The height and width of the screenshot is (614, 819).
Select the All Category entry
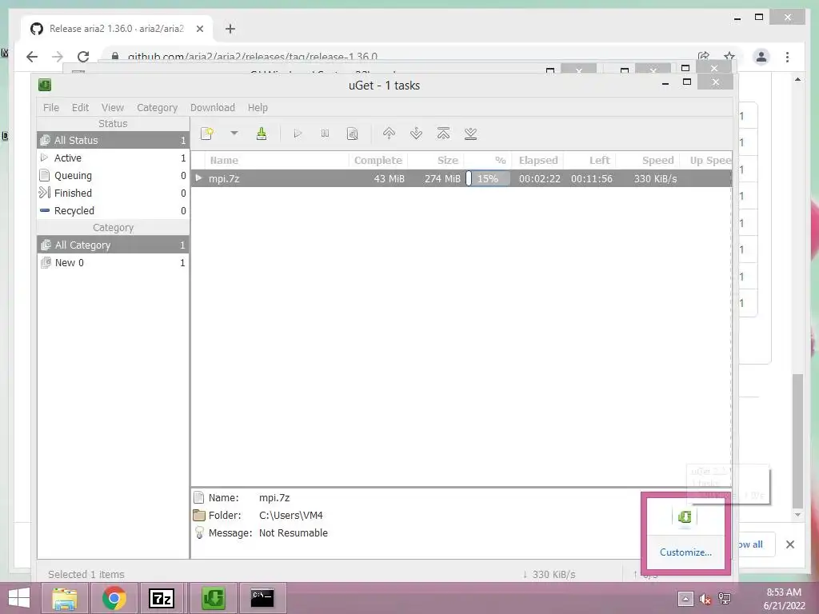[114, 245]
